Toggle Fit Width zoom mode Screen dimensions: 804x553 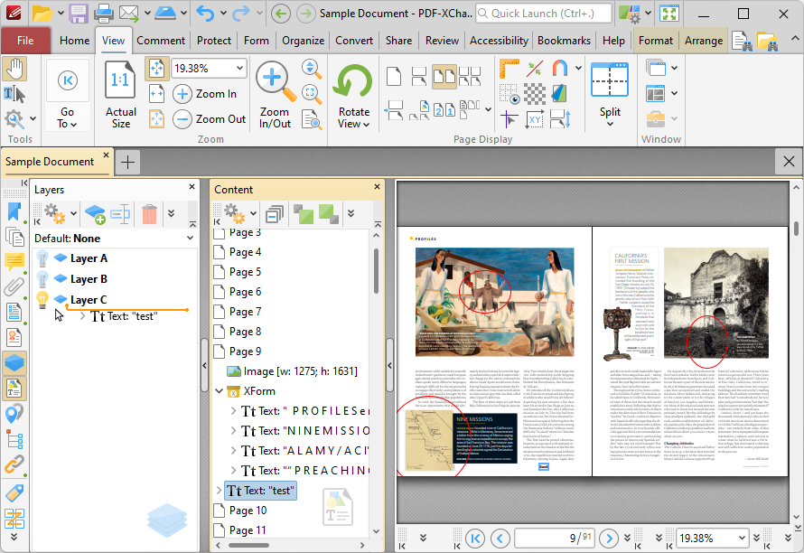(x=156, y=94)
